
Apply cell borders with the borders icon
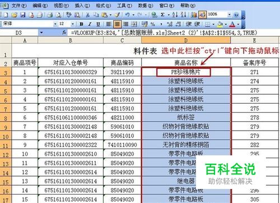207,24
